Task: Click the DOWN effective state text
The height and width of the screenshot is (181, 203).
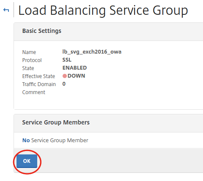Action: pyautogui.click(x=76, y=76)
